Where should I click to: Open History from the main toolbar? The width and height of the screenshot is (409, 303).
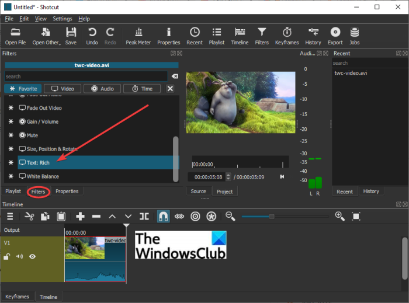tap(313, 36)
